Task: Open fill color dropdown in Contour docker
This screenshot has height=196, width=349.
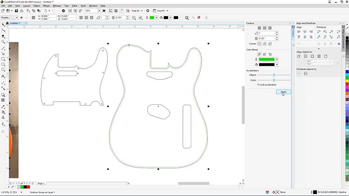Action: pos(277,65)
